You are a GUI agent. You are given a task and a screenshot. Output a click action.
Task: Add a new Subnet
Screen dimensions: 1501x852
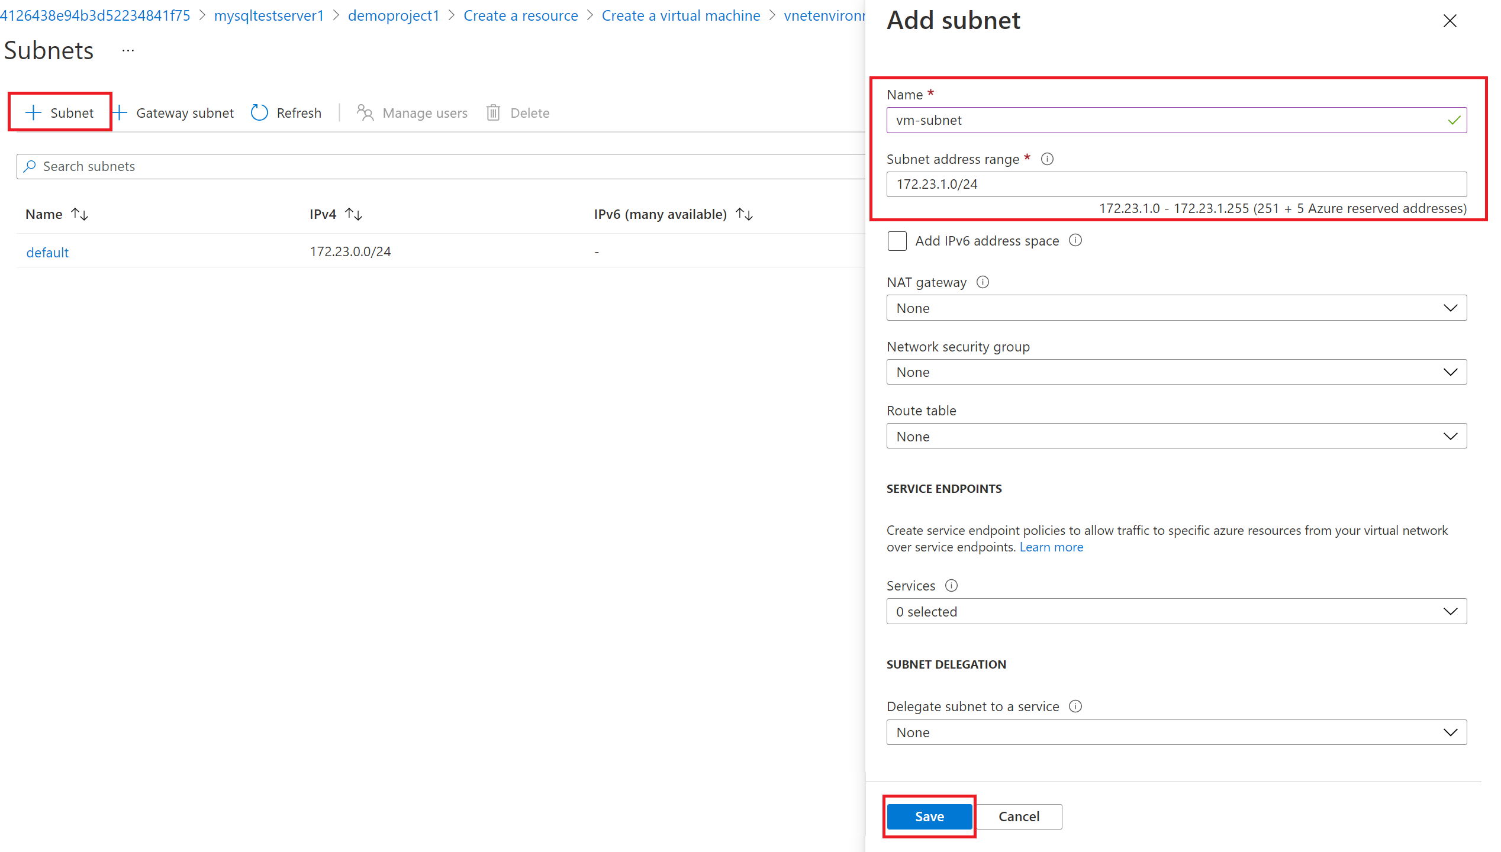click(x=59, y=112)
